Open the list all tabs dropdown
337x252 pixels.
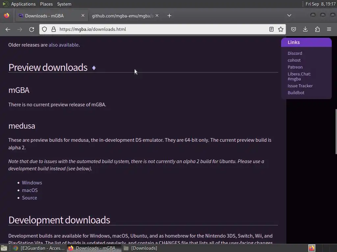[289, 15]
